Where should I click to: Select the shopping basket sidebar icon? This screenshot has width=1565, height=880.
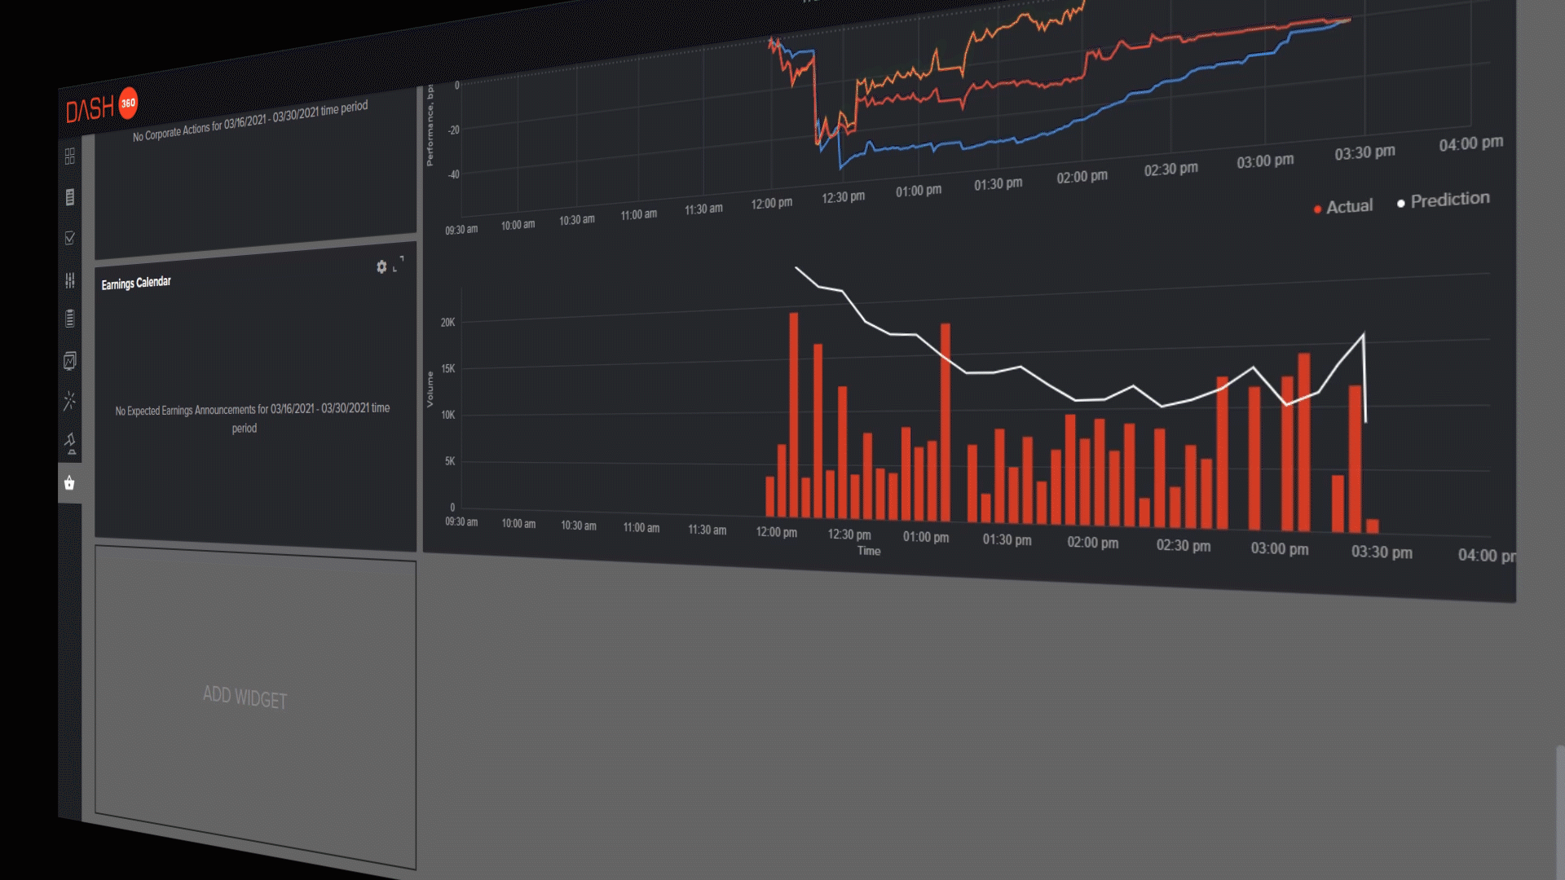(x=69, y=483)
